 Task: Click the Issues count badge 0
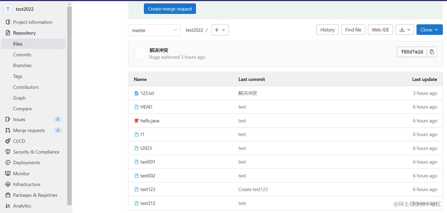[58, 119]
